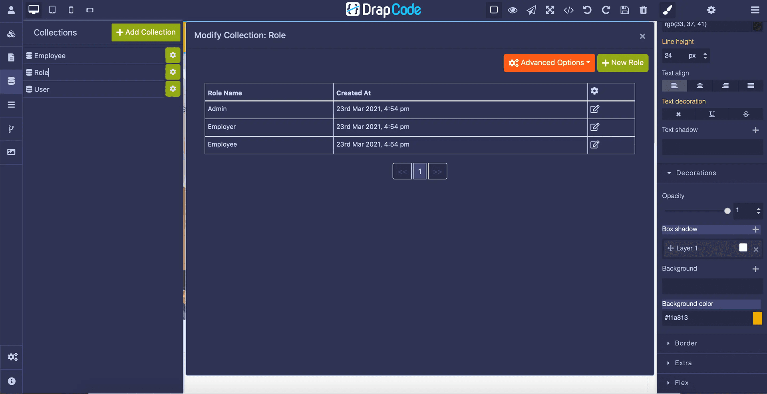Click the orange background color swatch
Viewport: 767px width, 394px height.
pyautogui.click(x=758, y=318)
